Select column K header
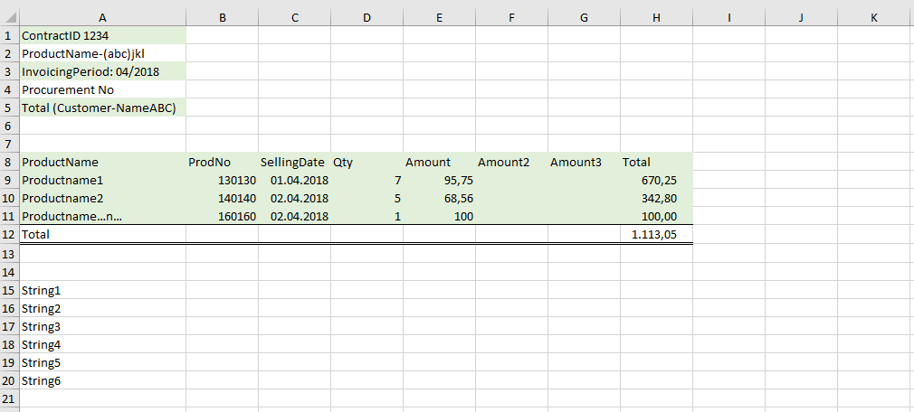 click(x=873, y=17)
